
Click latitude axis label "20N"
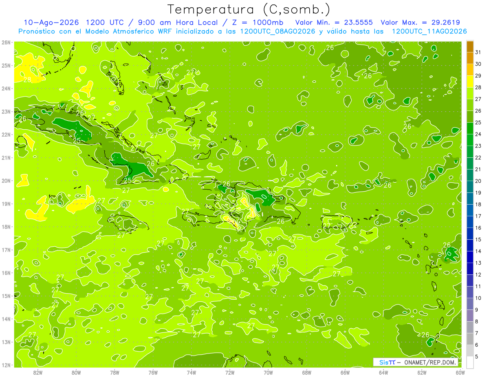(6, 181)
